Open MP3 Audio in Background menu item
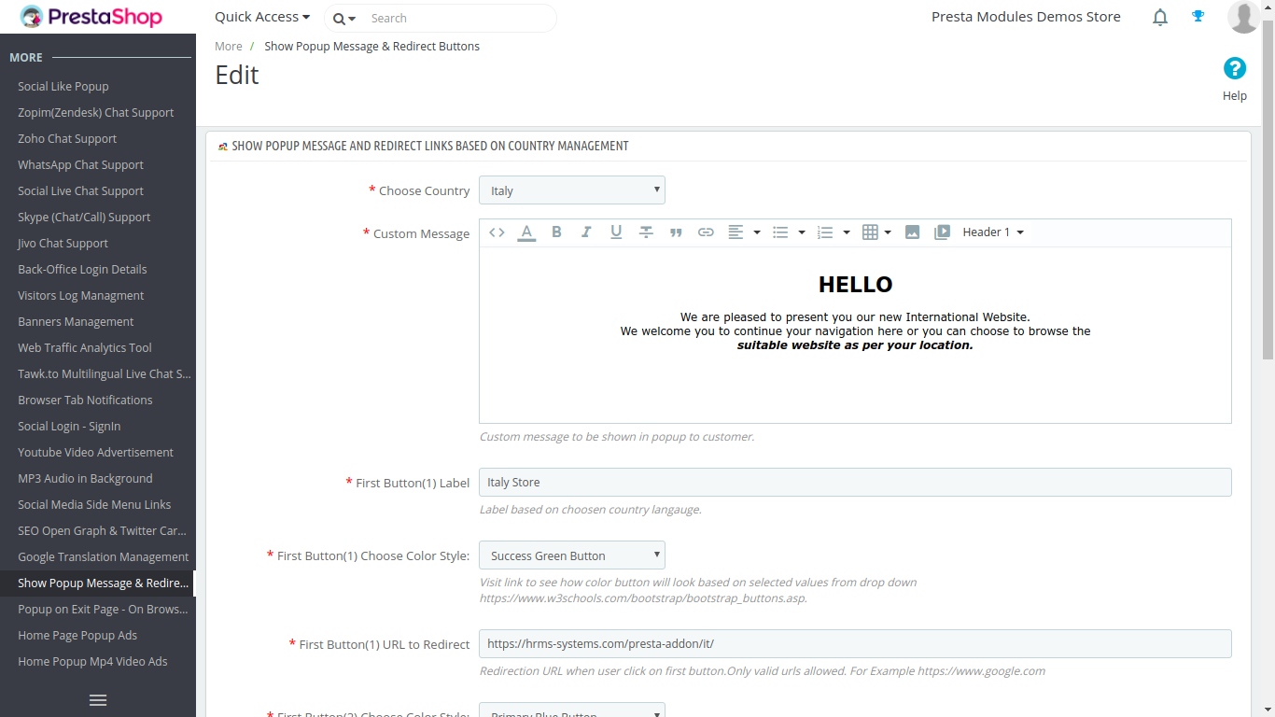Viewport: 1275px width, 717px height. (85, 478)
